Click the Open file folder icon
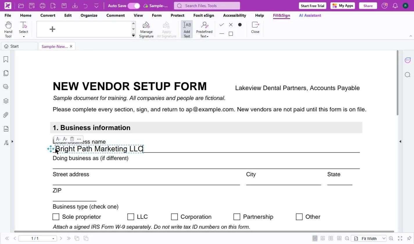The height and width of the screenshot is (244, 414). (21, 6)
